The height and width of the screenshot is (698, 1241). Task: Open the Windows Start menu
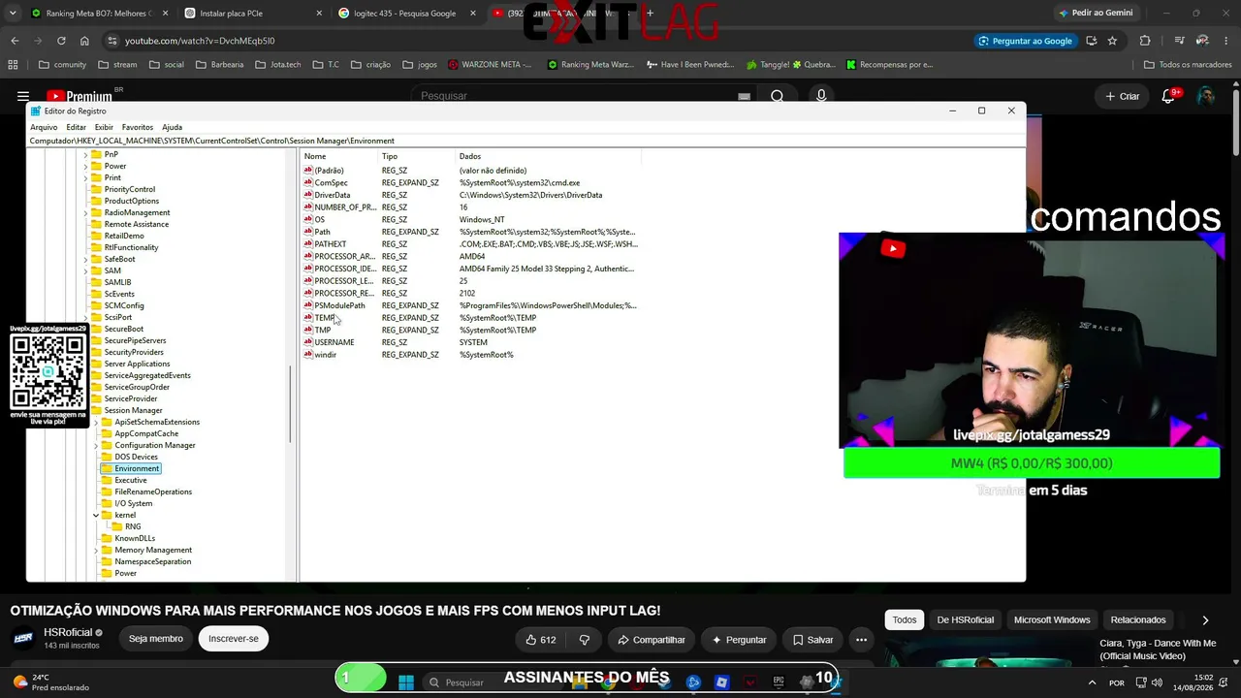(406, 682)
